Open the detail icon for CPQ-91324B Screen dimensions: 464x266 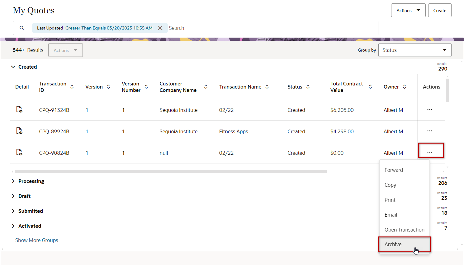[19, 109]
